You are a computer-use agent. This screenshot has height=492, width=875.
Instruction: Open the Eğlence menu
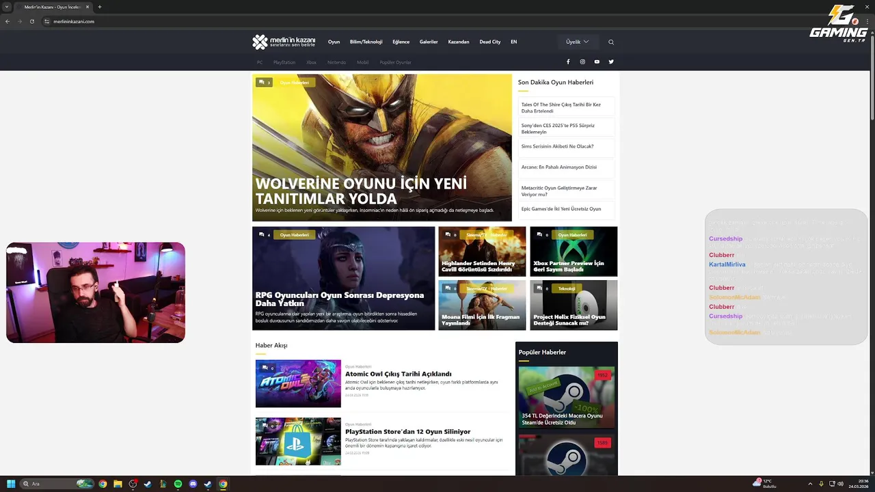pyautogui.click(x=401, y=42)
